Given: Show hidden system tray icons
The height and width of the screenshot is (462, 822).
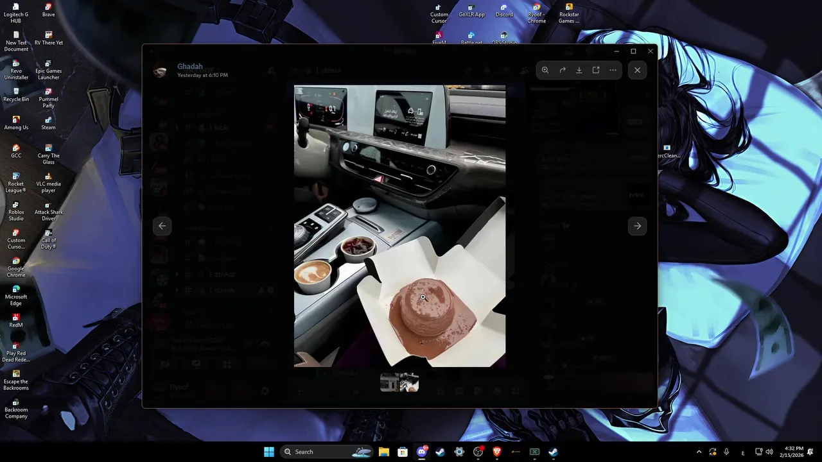Looking at the screenshot, I should (699, 452).
